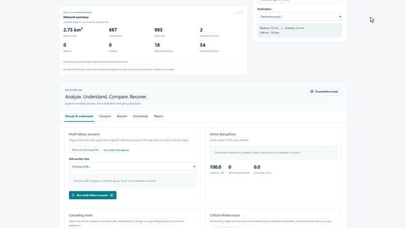Click the 0 links closed status line
The width and height of the screenshot is (406, 228).
[x=229, y=140]
